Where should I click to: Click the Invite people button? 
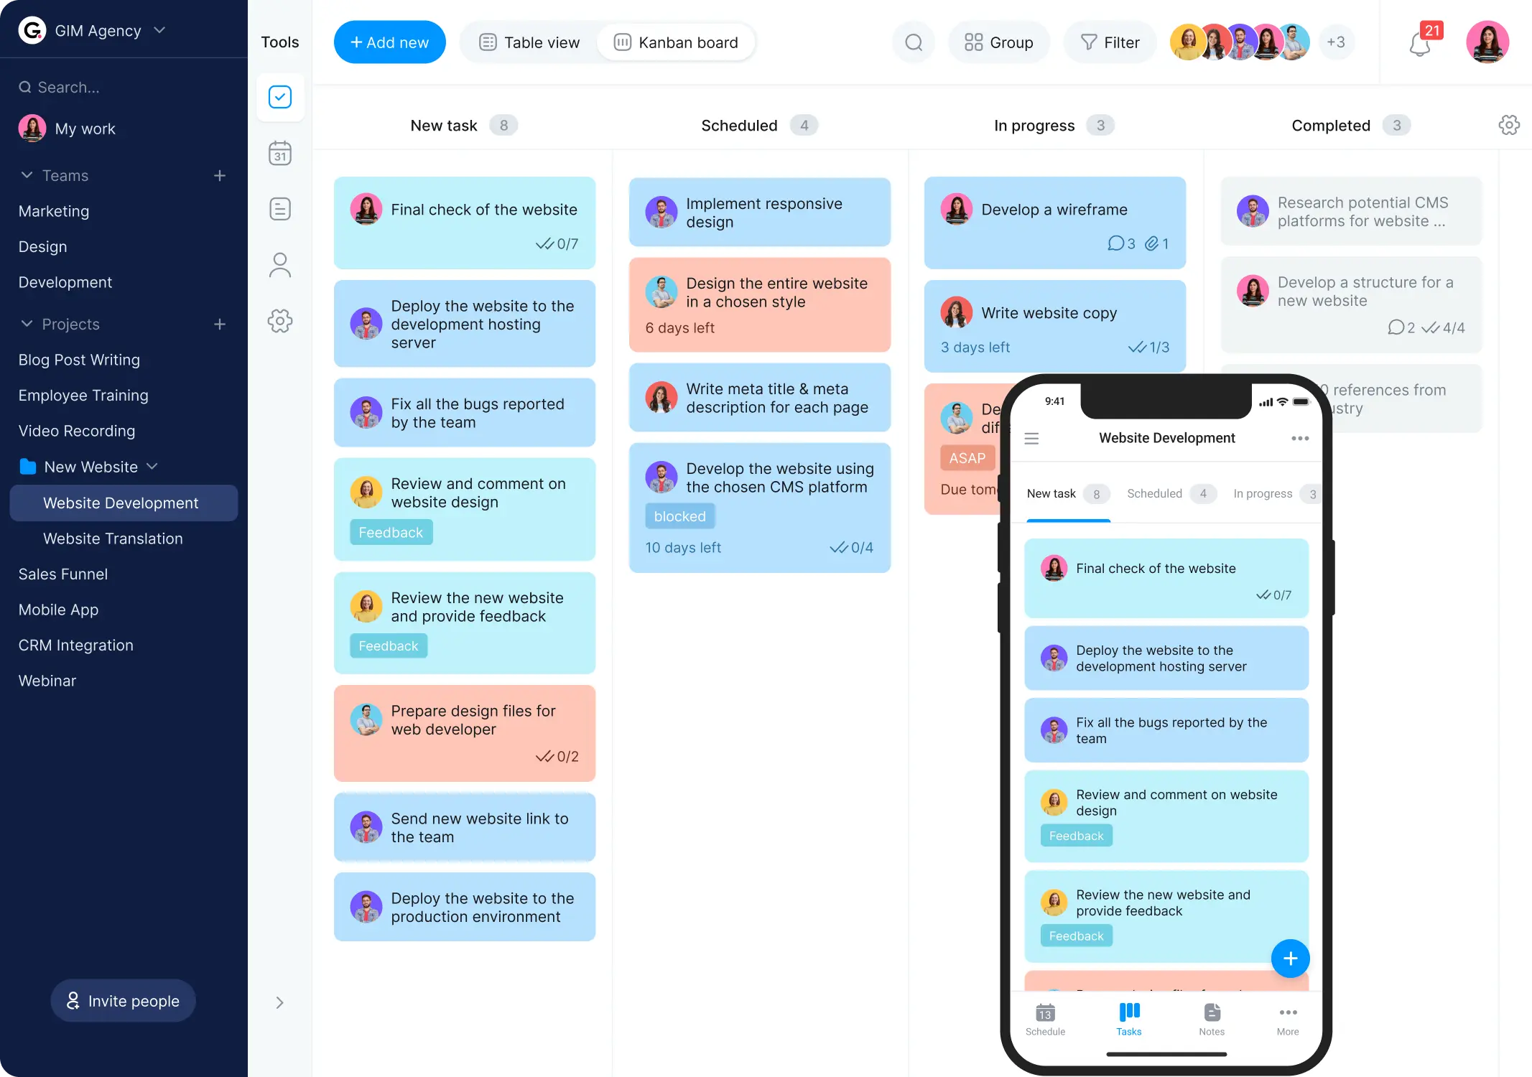(x=124, y=1000)
